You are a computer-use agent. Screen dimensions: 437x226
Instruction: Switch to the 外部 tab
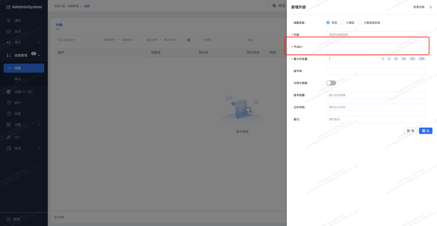click(x=59, y=25)
